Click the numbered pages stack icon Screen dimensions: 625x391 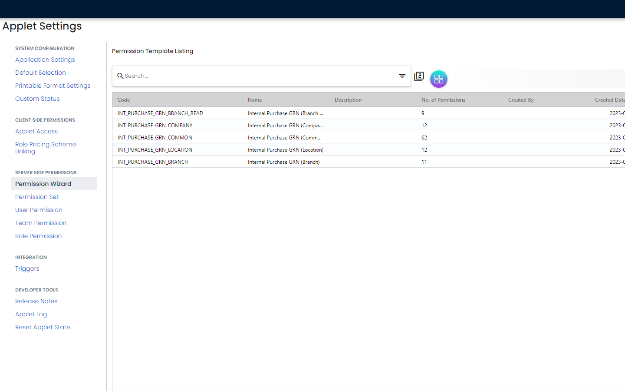tap(419, 76)
